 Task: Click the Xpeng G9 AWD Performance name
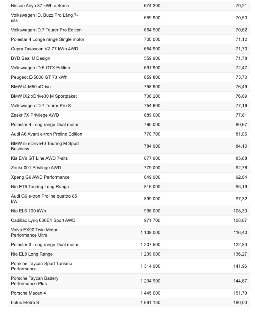click(40, 177)
